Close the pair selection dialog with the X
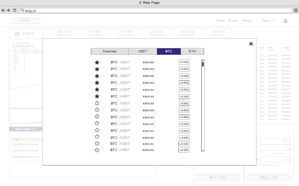Viewport: 299px width, 186px height. 251,44
